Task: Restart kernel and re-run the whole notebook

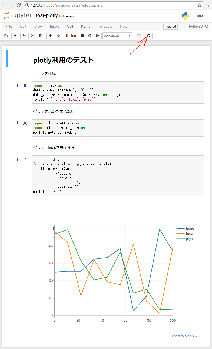Action: click(97, 36)
